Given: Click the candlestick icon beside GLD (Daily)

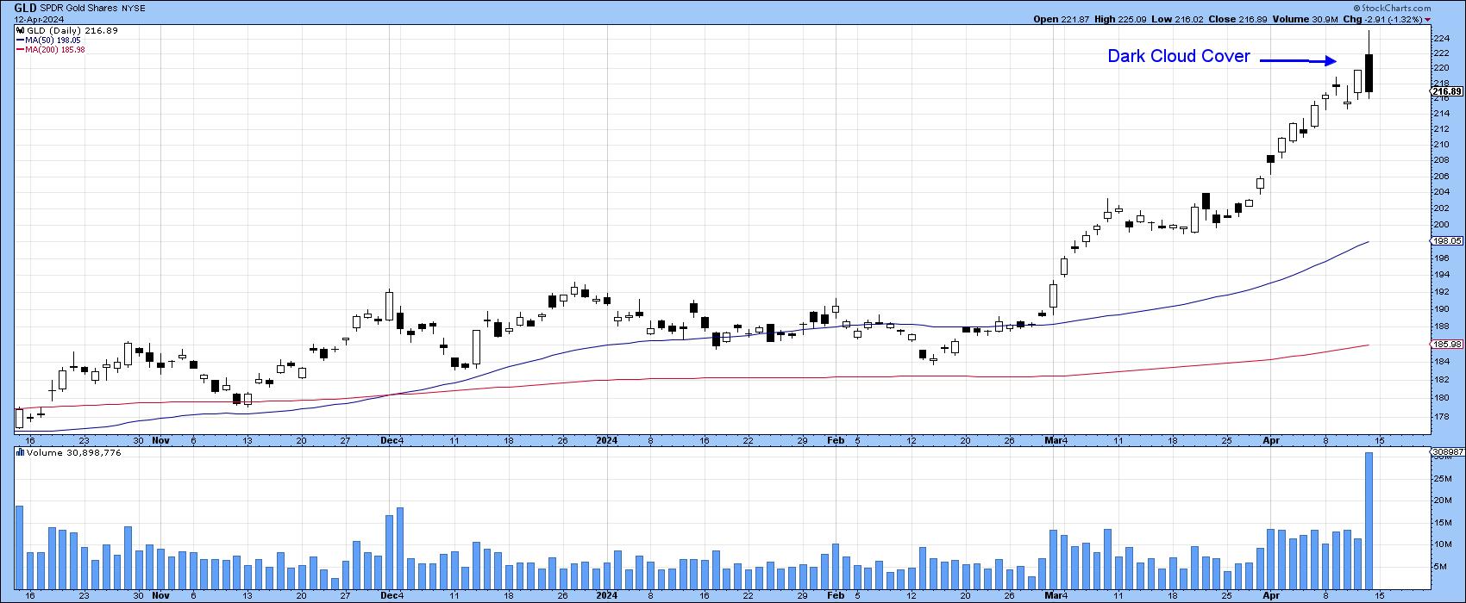Looking at the screenshot, I should (x=18, y=30).
